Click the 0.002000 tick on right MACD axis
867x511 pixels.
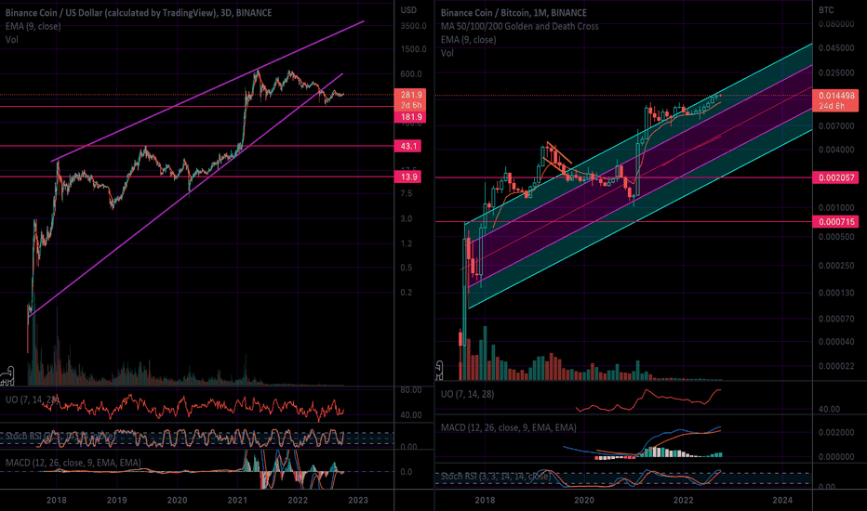coord(836,433)
